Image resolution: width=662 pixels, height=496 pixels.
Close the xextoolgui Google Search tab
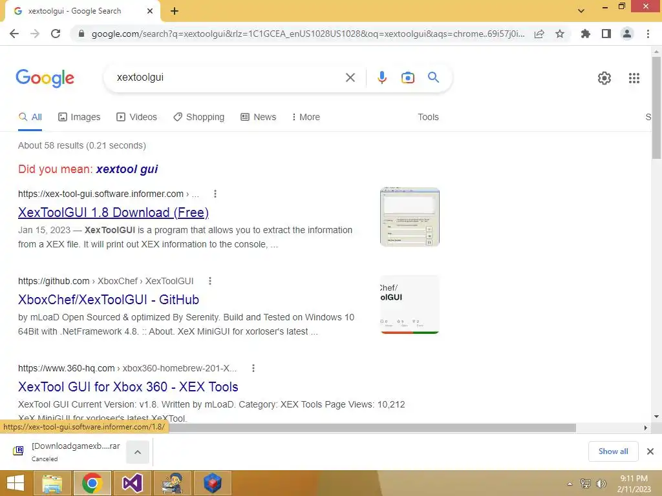point(150,11)
